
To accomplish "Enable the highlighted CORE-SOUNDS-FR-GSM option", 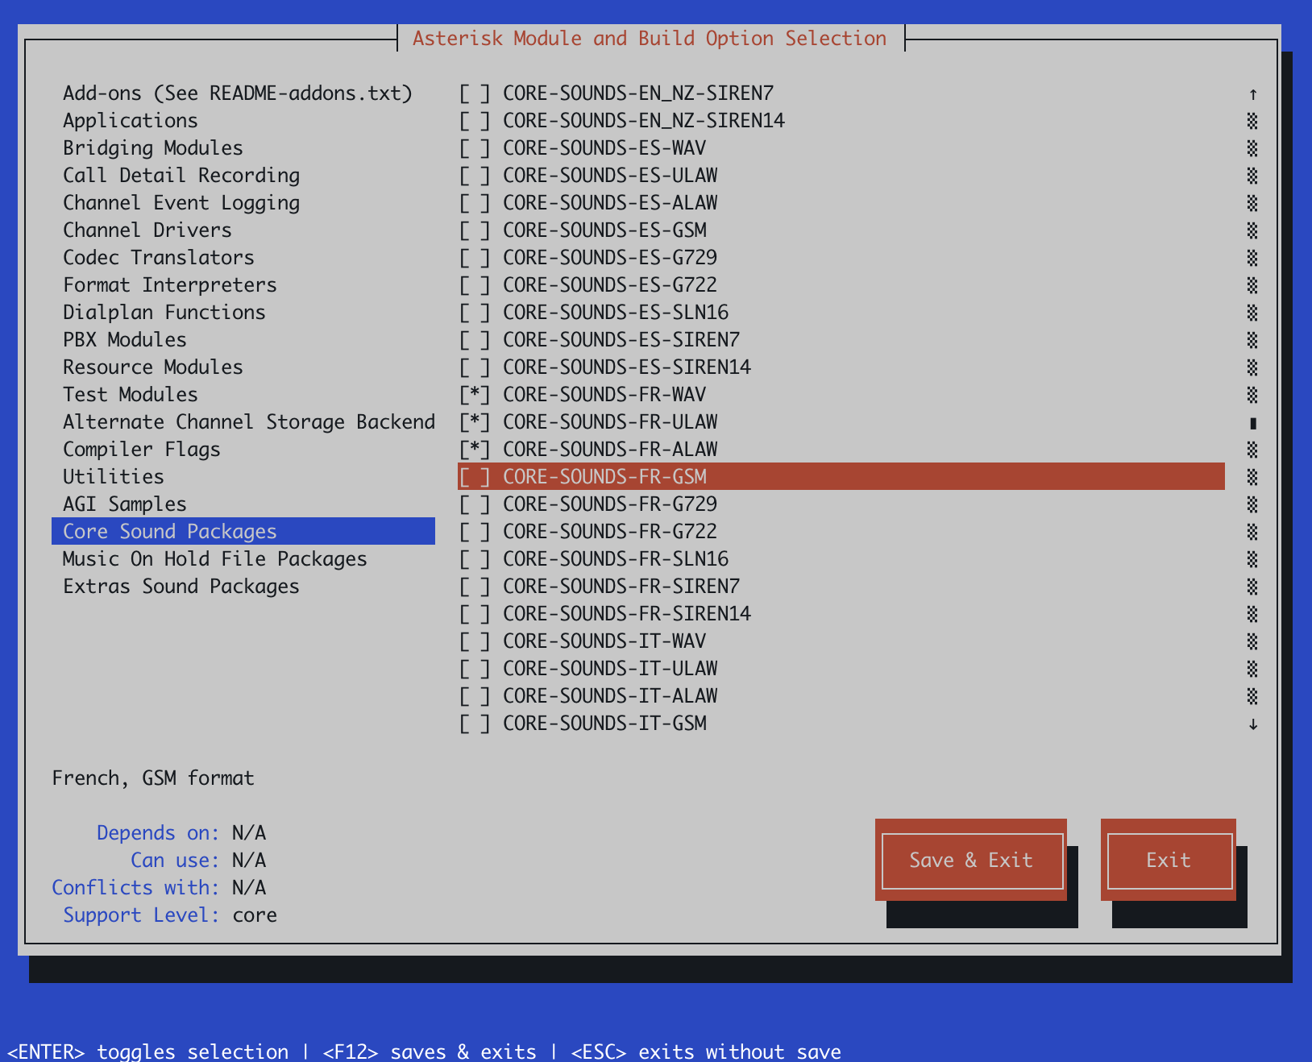I will click(475, 477).
